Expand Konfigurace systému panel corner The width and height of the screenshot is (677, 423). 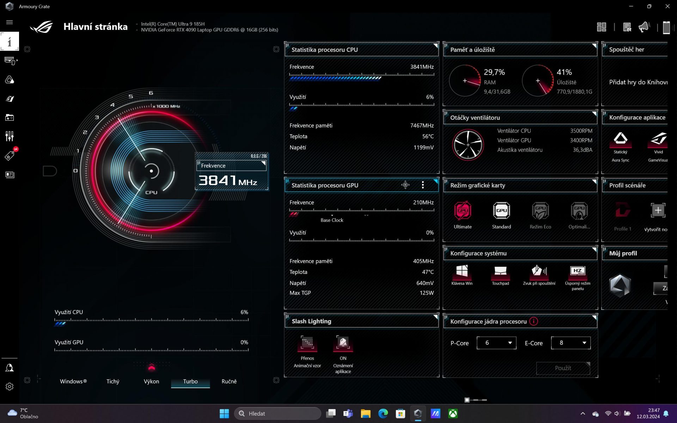click(x=594, y=250)
